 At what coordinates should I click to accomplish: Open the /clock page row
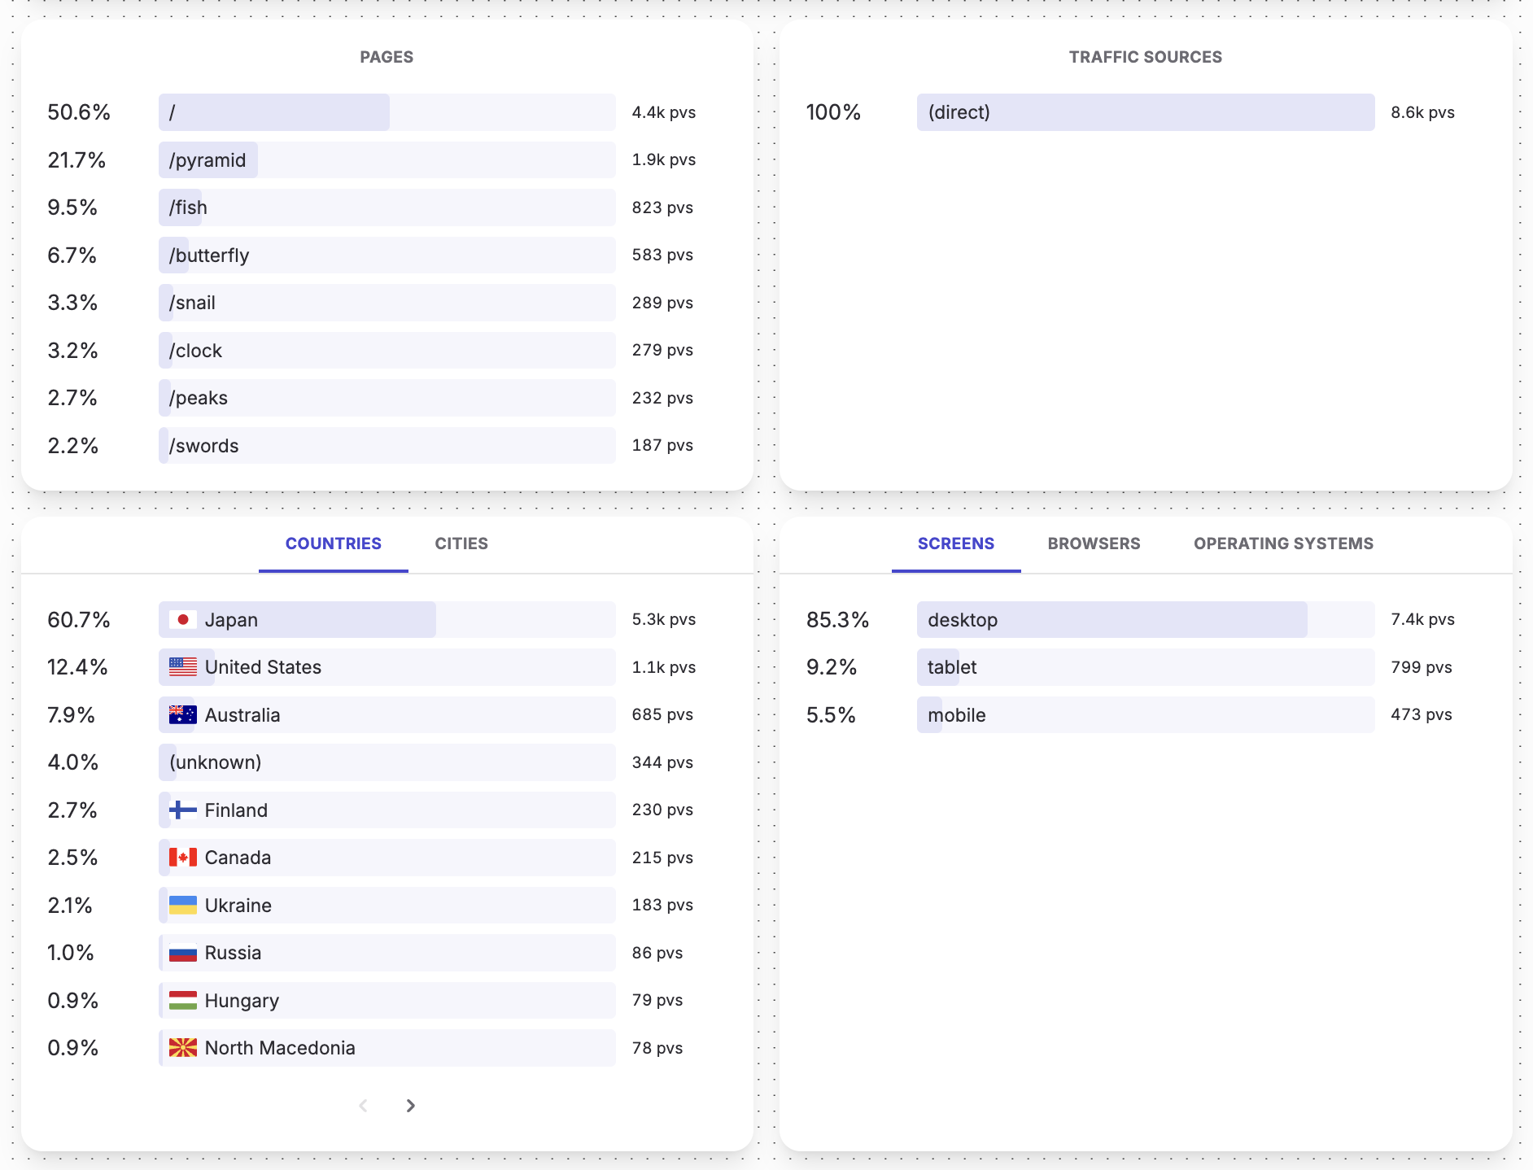tap(387, 351)
